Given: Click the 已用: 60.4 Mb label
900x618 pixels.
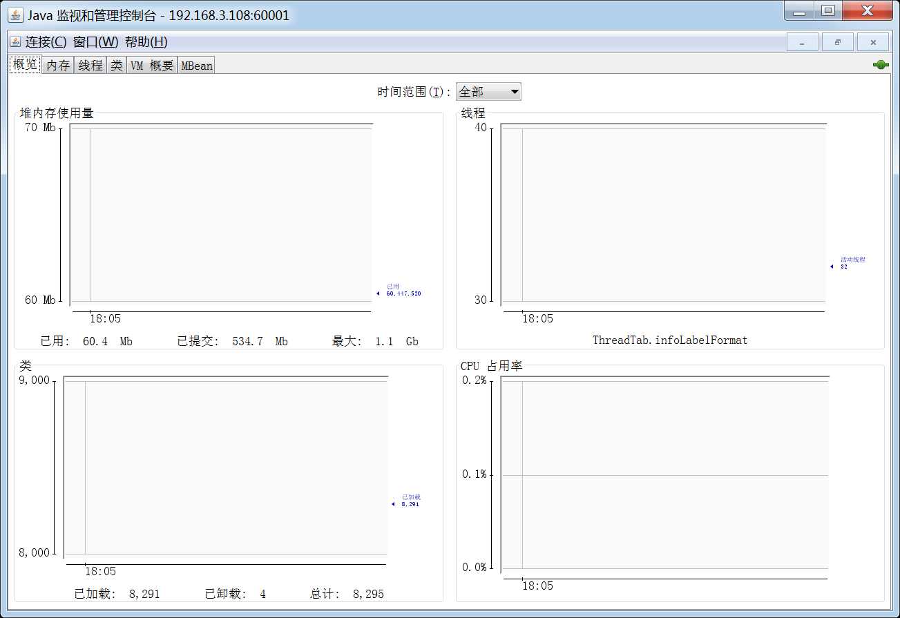Looking at the screenshot, I should [86, 341].
